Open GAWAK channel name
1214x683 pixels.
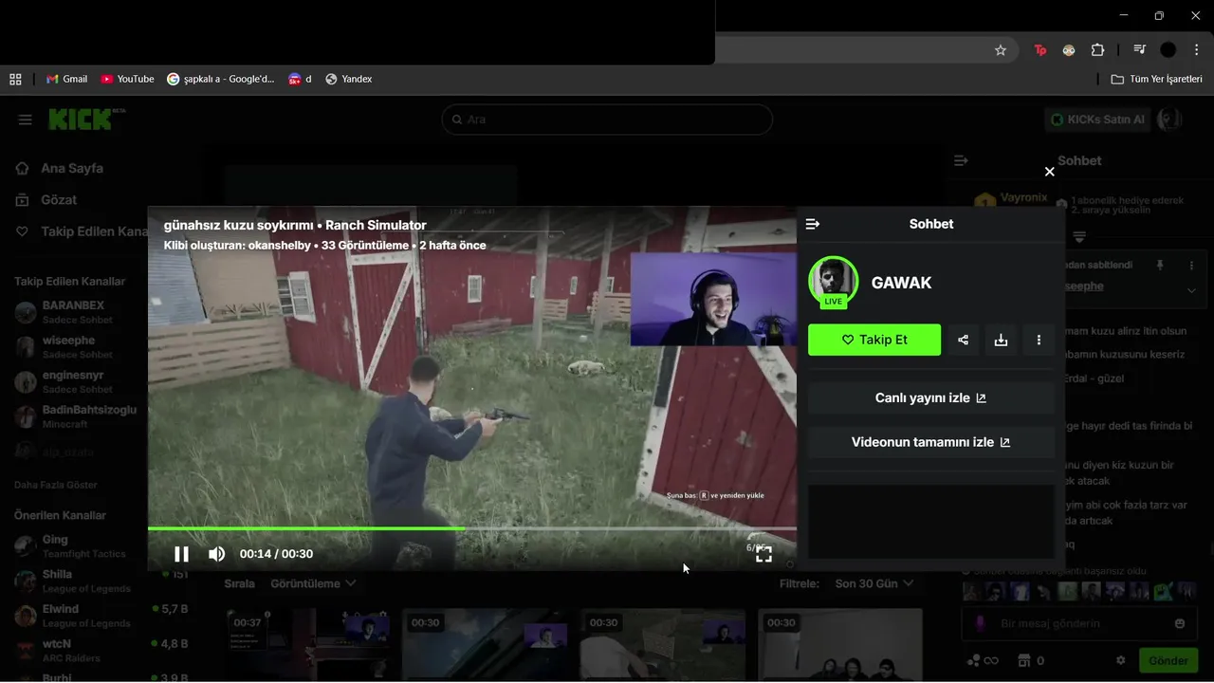point(901,283)
